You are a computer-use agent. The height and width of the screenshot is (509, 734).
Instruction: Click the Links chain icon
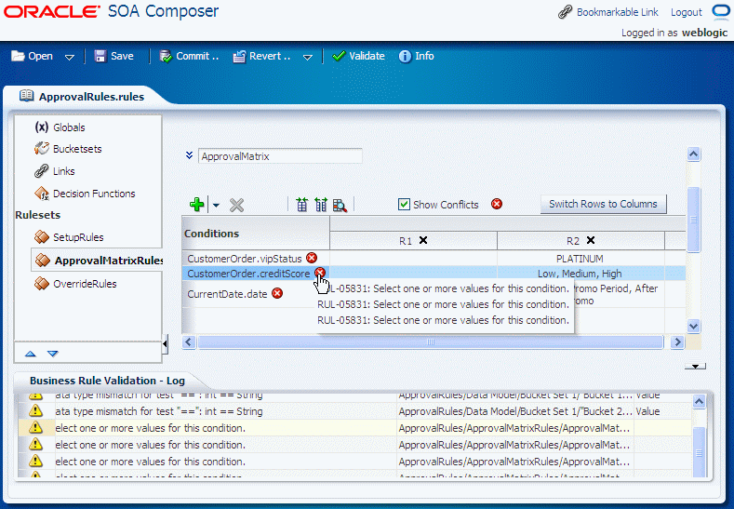(x=41, y=171)
